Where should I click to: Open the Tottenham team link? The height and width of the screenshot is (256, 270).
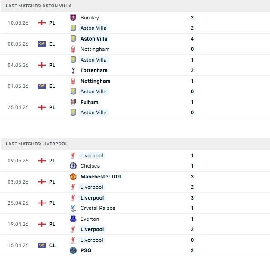coord(94,70)
